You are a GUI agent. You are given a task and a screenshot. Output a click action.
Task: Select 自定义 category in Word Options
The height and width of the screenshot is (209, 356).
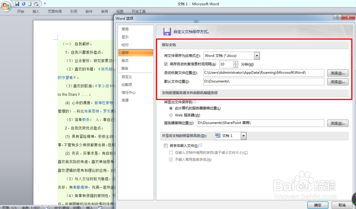point(136,77)
